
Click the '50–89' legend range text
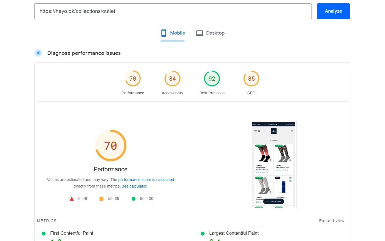coord(114,199)
